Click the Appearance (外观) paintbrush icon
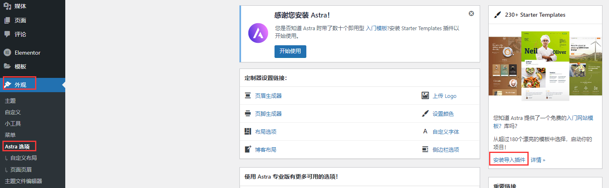Image resolution: width=609 pixels, height=188 pixels. point(7,85)
